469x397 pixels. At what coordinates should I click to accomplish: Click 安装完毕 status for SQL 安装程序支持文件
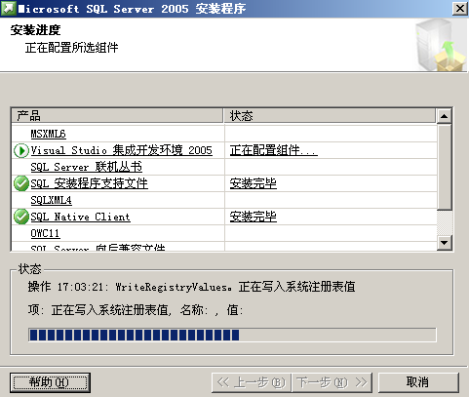click(x=254, y=183)
